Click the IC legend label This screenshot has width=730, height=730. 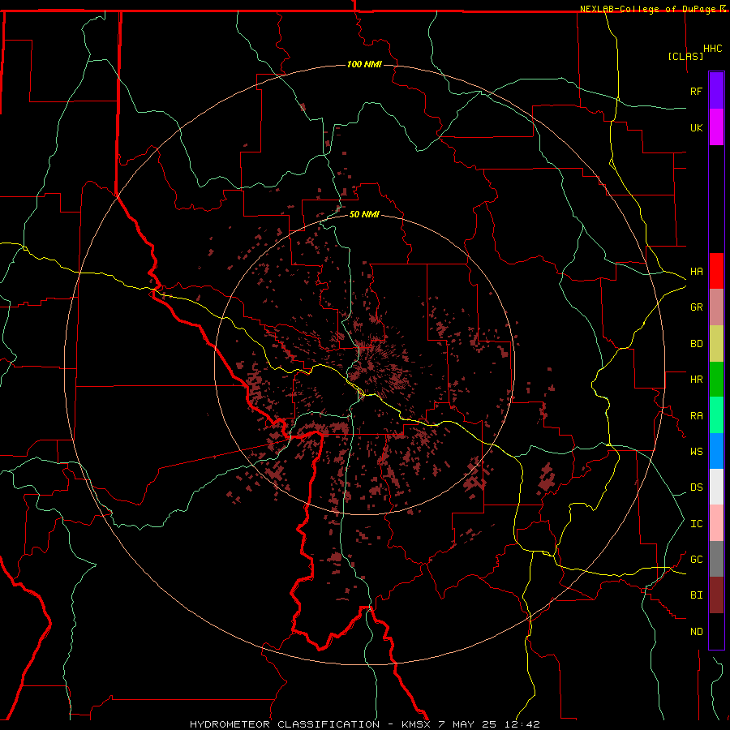coord(696,524)
